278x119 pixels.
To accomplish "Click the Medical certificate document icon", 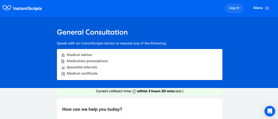I will coord(63,74).
